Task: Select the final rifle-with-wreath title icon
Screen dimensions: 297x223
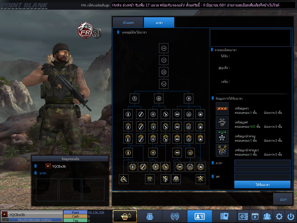Action: pyautogui.click(x=124, y=179)
